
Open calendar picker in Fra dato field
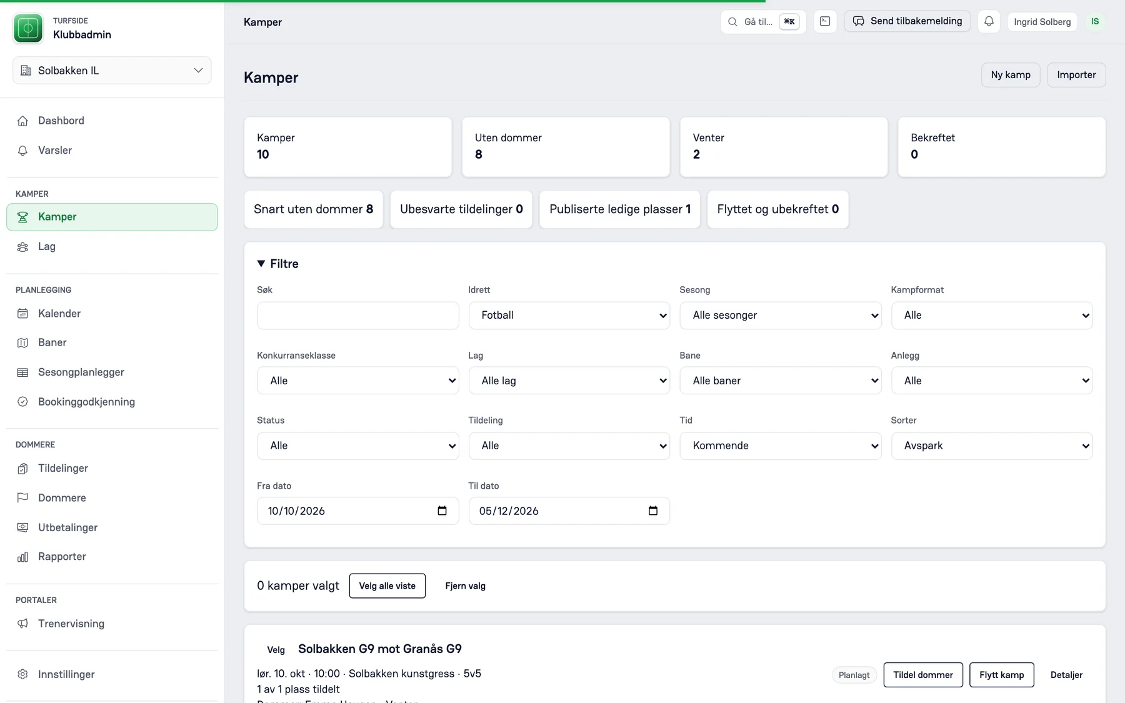442,511
